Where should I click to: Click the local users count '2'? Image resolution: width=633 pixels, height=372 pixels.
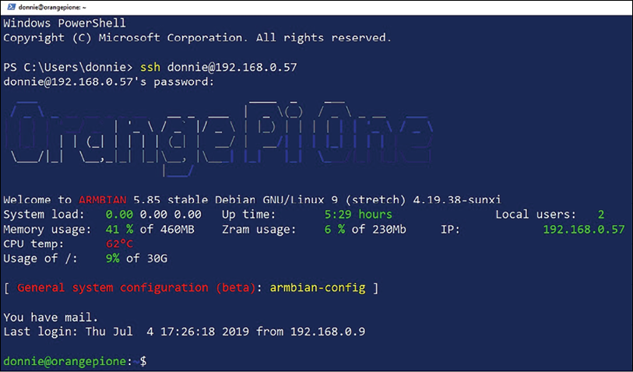[x=601, y=214]
